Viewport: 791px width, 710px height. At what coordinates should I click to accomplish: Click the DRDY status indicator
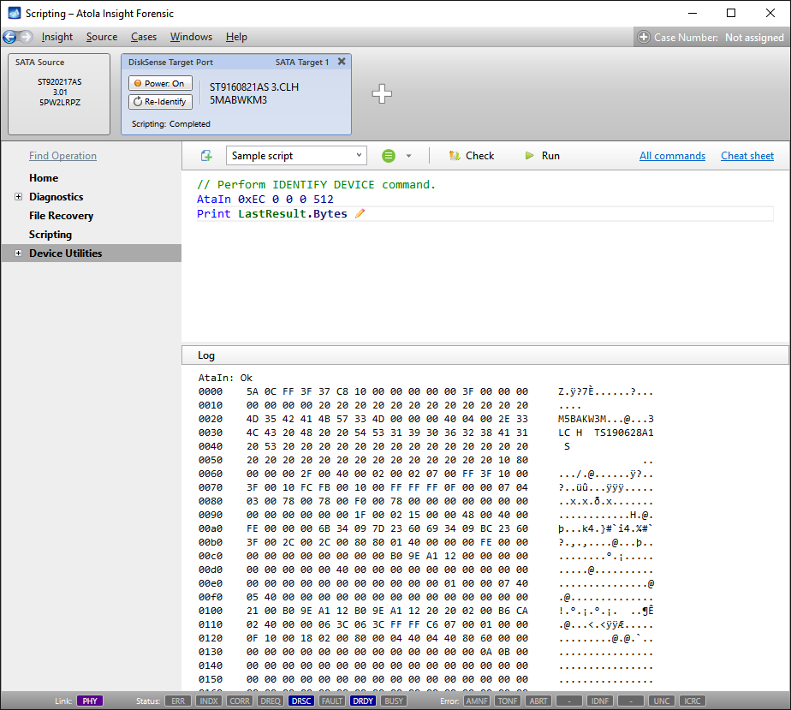click(x=363, y=701)
